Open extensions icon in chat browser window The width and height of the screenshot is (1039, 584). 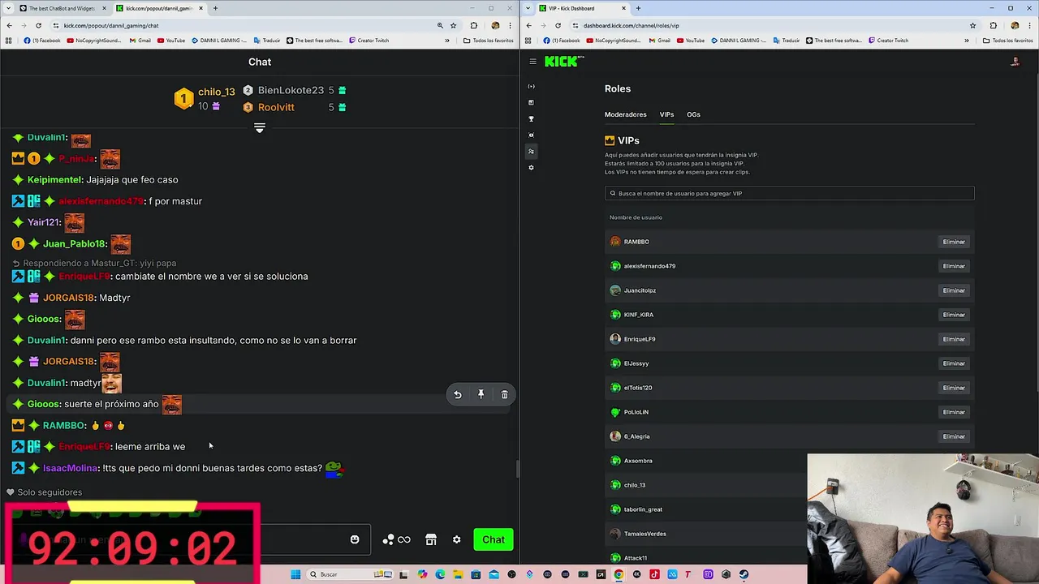[x=474, y=25]
